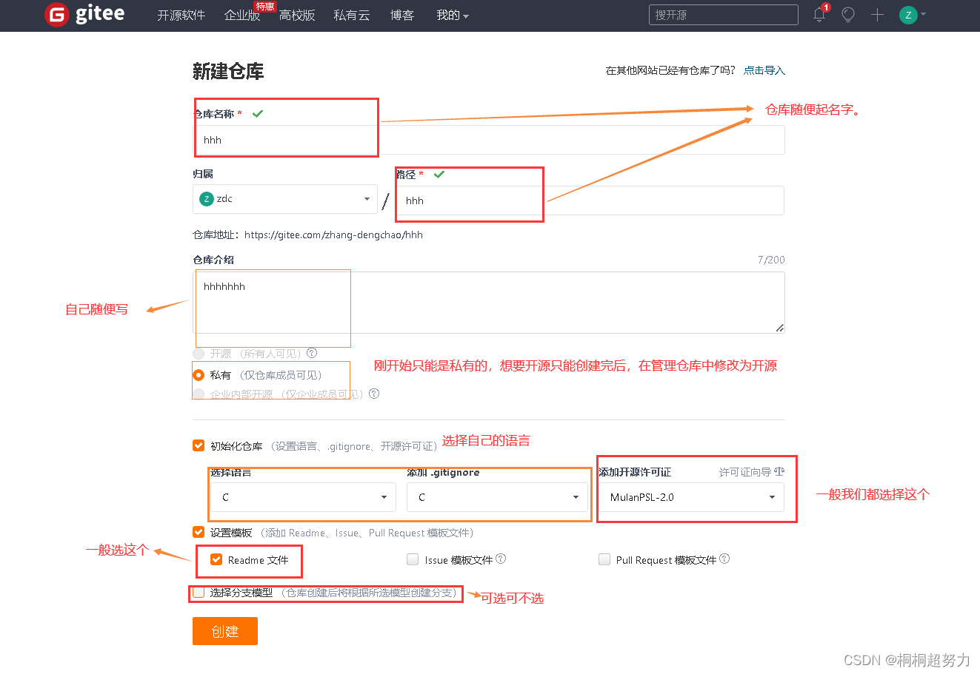The image size is (980, 674).
Task: Click help icon beside 开源 option
Action: [x=312, y=353]
